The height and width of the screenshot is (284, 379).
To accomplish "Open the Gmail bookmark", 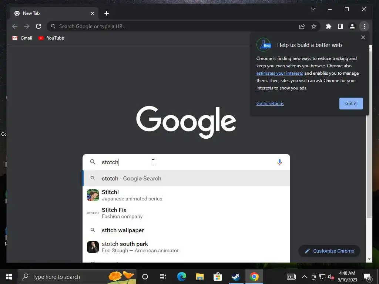I will coord(22,38).
